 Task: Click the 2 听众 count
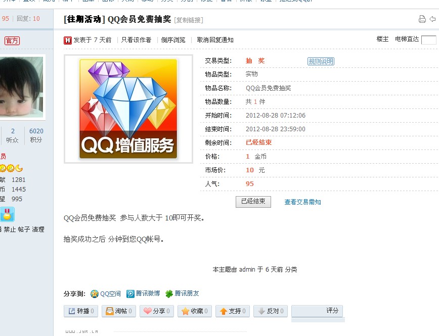[12, 135]
